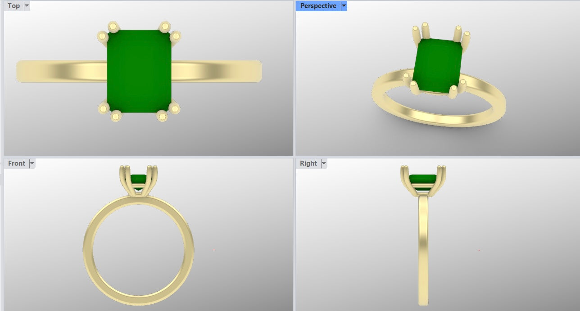Expand the Right viewport menu arrow
The width and height of the screenshot is (580, 311).
point(324,163)
